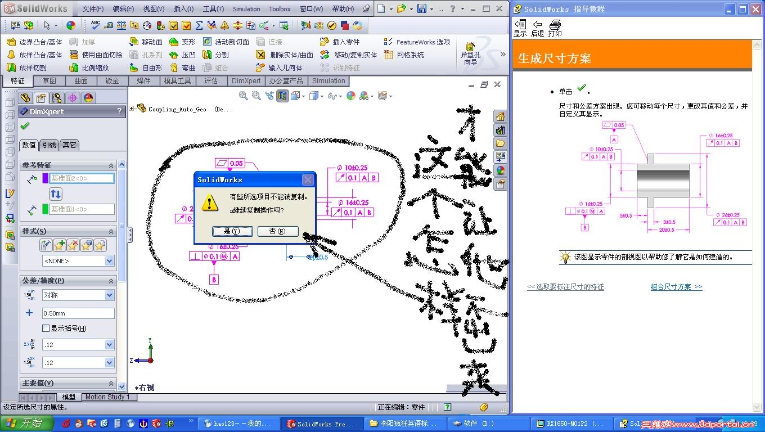Toggle the Show Parentheses (显示括号) checkbox
765x432 pixels.
(x=46, y=328)
